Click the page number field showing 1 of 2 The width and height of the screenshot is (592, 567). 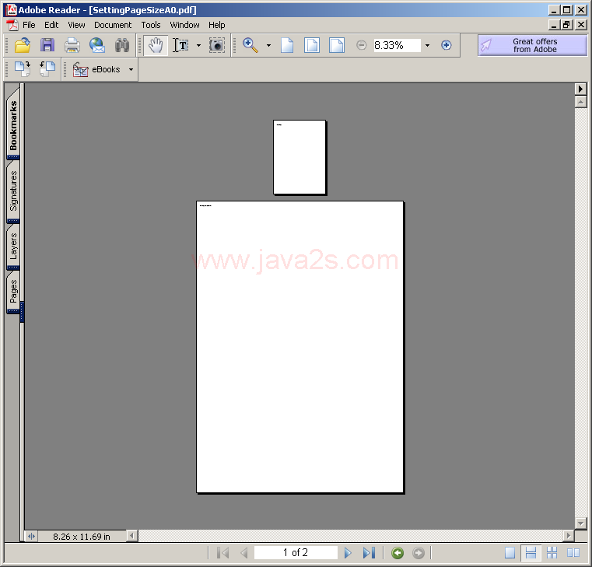coord(296,553)
